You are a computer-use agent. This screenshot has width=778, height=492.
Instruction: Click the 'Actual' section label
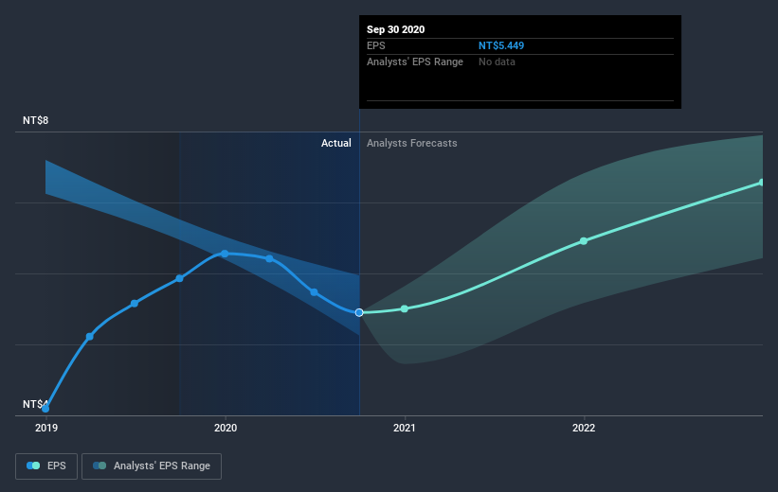point(335,143)
